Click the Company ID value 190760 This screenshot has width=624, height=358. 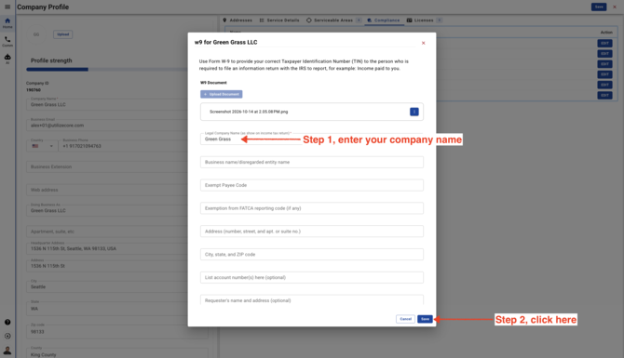[x=34, y=90]
